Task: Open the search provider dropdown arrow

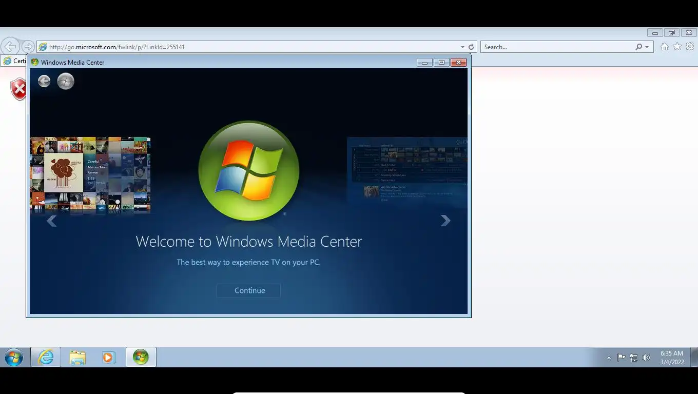Action: click(647, 47)
